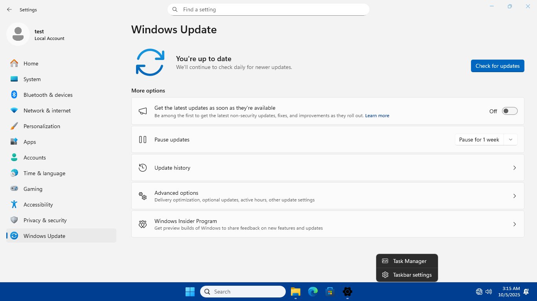Click the Personalization paintbrush icon
The image size is (537, 301).
pos(14,126)
